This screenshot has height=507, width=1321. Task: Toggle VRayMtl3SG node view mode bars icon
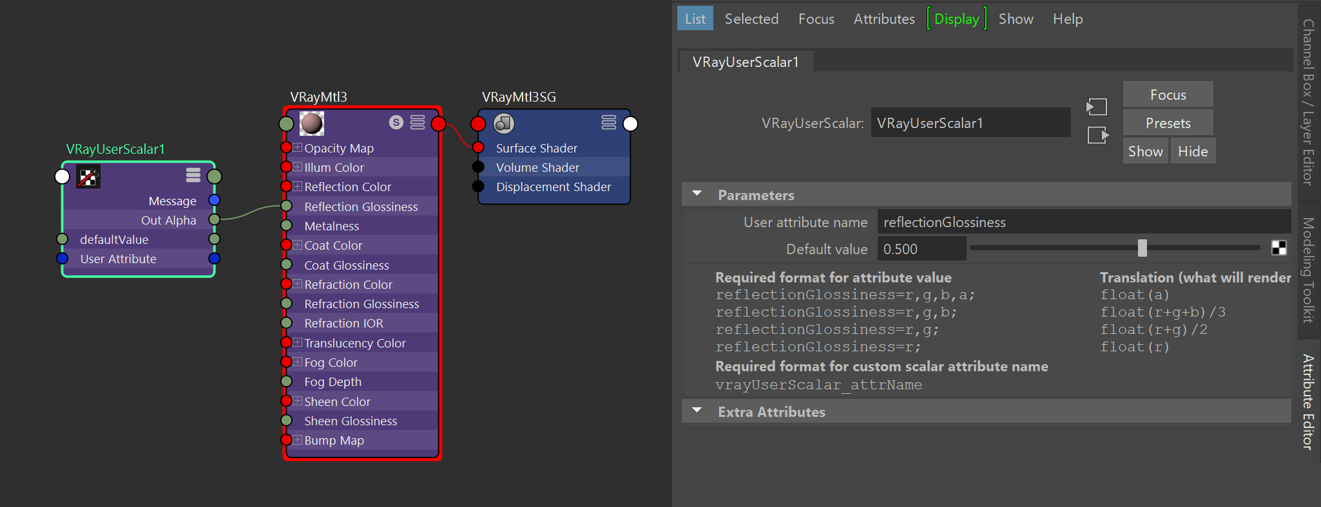609,122
